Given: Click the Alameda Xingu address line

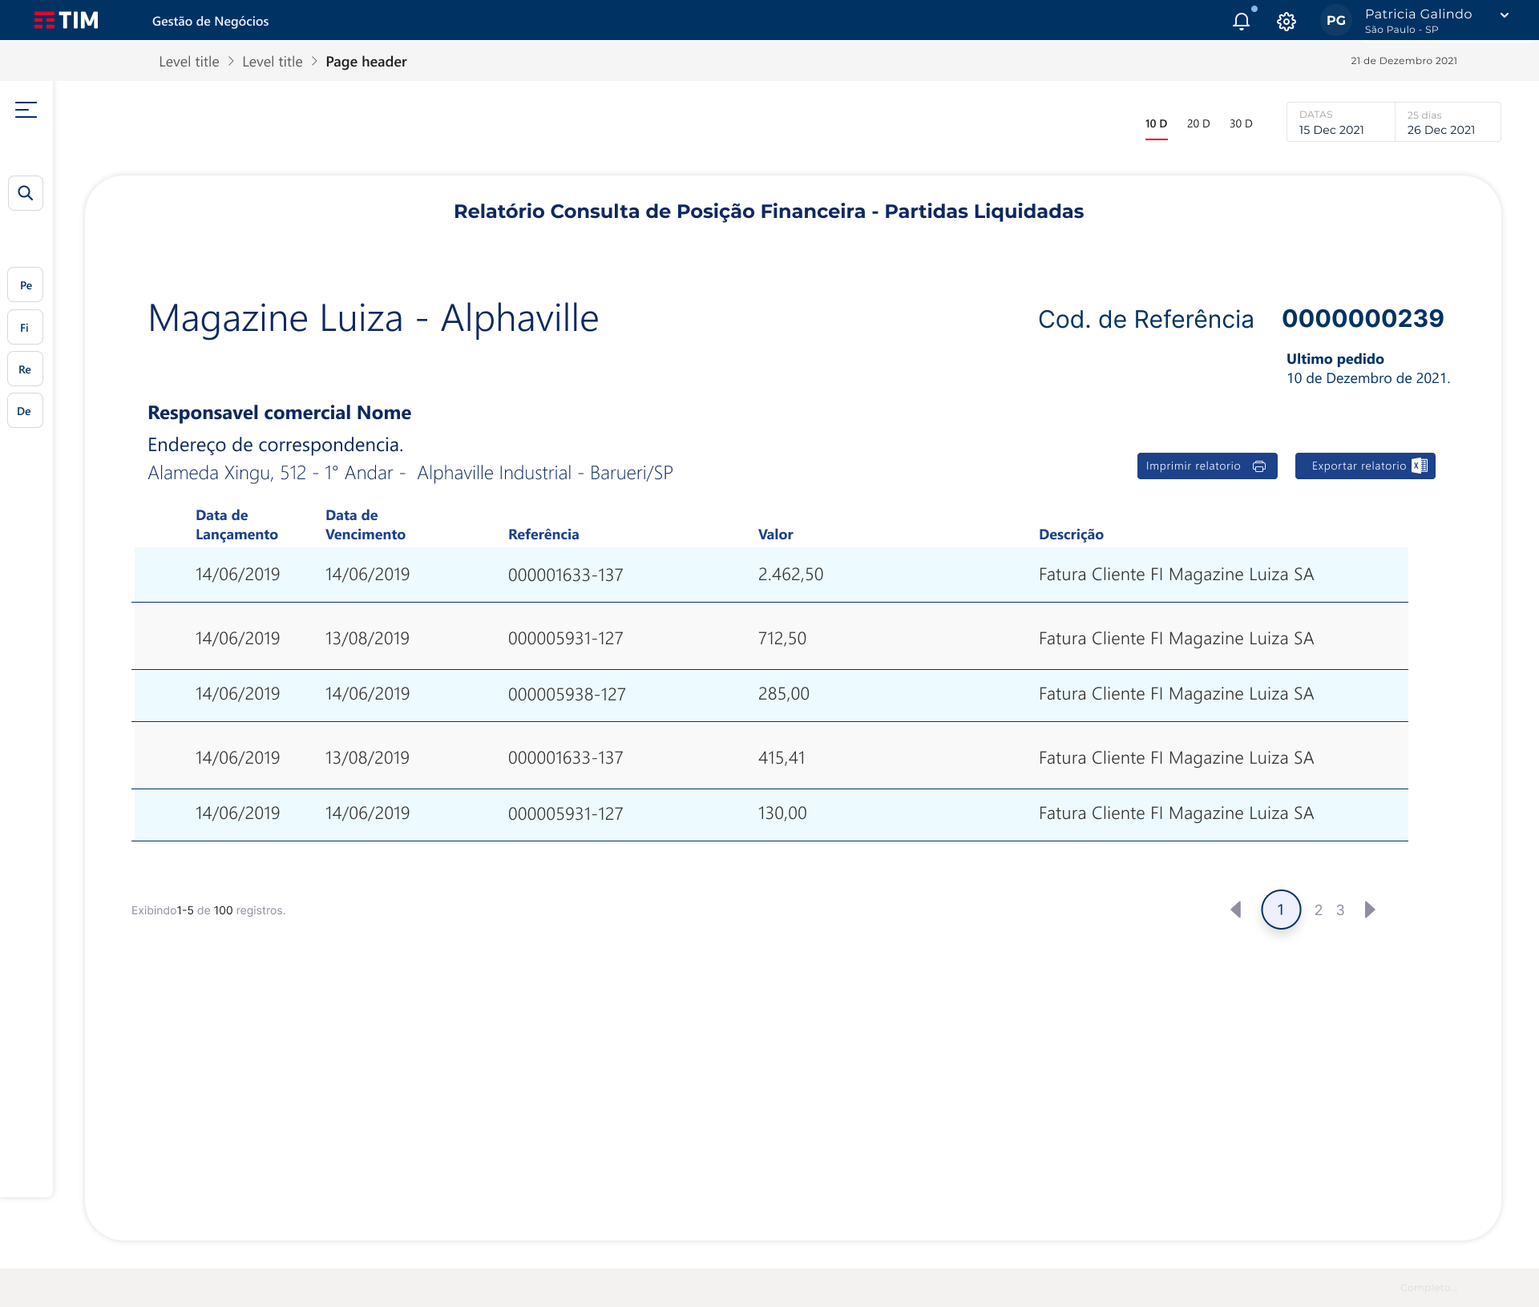Looking at the screenshot, I should 410,473.
